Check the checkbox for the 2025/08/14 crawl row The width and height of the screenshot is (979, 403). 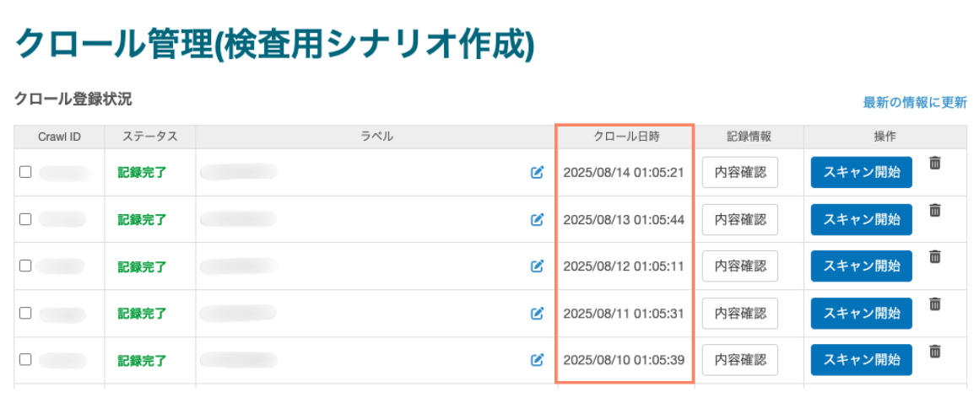25,172
